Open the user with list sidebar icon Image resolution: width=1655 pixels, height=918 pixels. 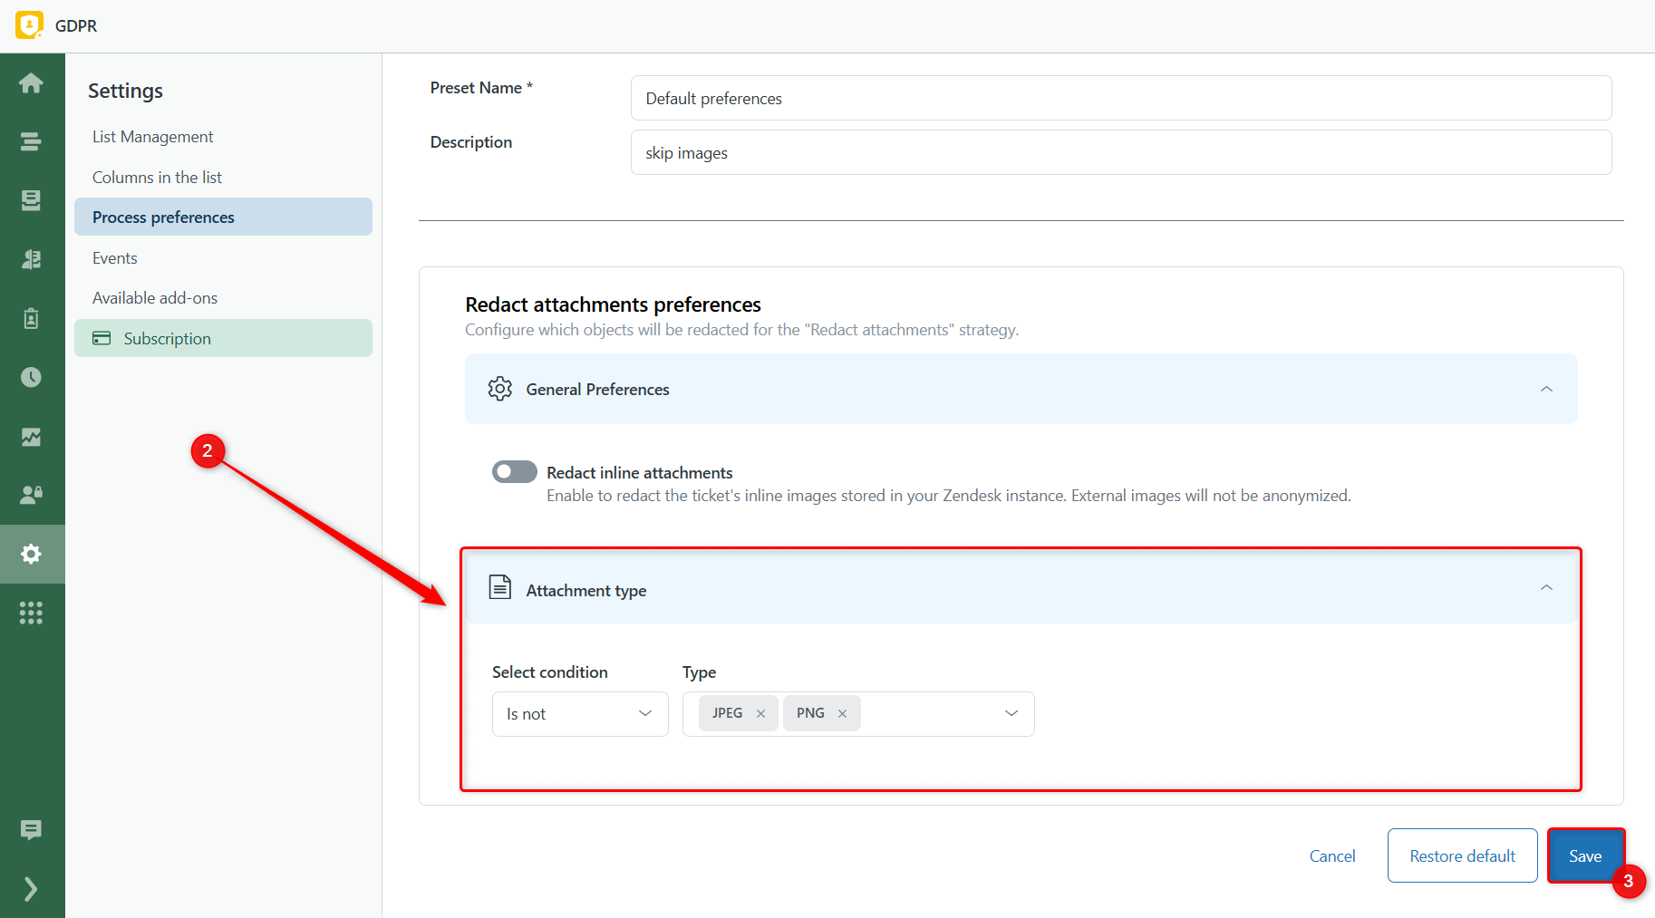click(31, 259)
